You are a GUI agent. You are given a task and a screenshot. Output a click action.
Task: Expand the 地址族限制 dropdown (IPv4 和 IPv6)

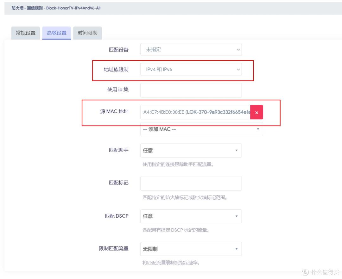pos(191,70)
